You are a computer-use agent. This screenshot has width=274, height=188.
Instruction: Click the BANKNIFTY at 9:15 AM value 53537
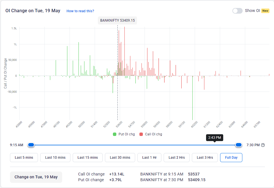194,174
